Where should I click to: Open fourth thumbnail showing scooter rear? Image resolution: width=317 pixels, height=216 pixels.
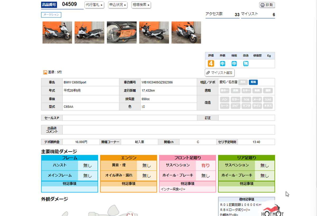tap(154, 32)
